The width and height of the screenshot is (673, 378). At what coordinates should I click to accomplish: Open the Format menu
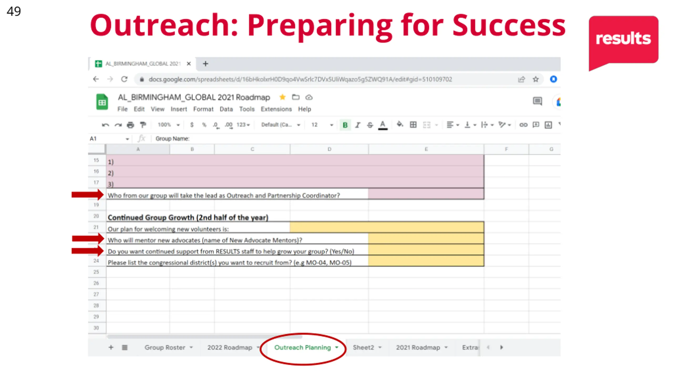(x=203, y=109)
